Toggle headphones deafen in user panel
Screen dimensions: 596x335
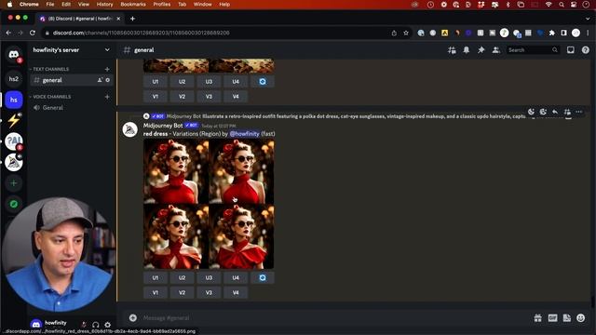[x=96, y=325]
